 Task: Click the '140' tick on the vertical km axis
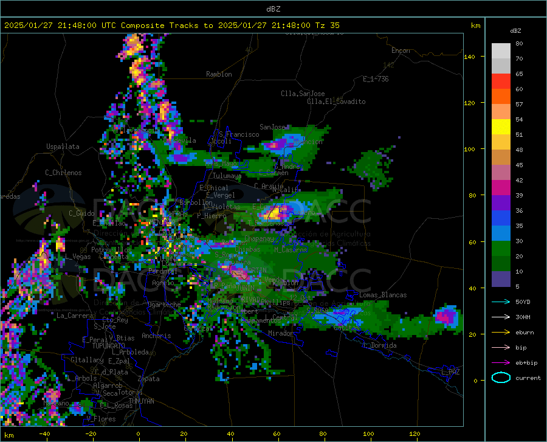[x=469, y=57]
